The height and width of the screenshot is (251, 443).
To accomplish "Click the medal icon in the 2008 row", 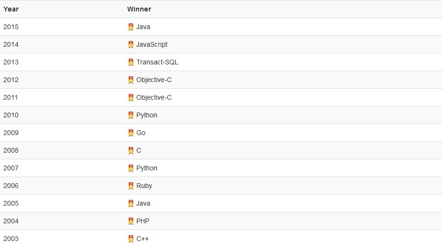I will (131, 151).
